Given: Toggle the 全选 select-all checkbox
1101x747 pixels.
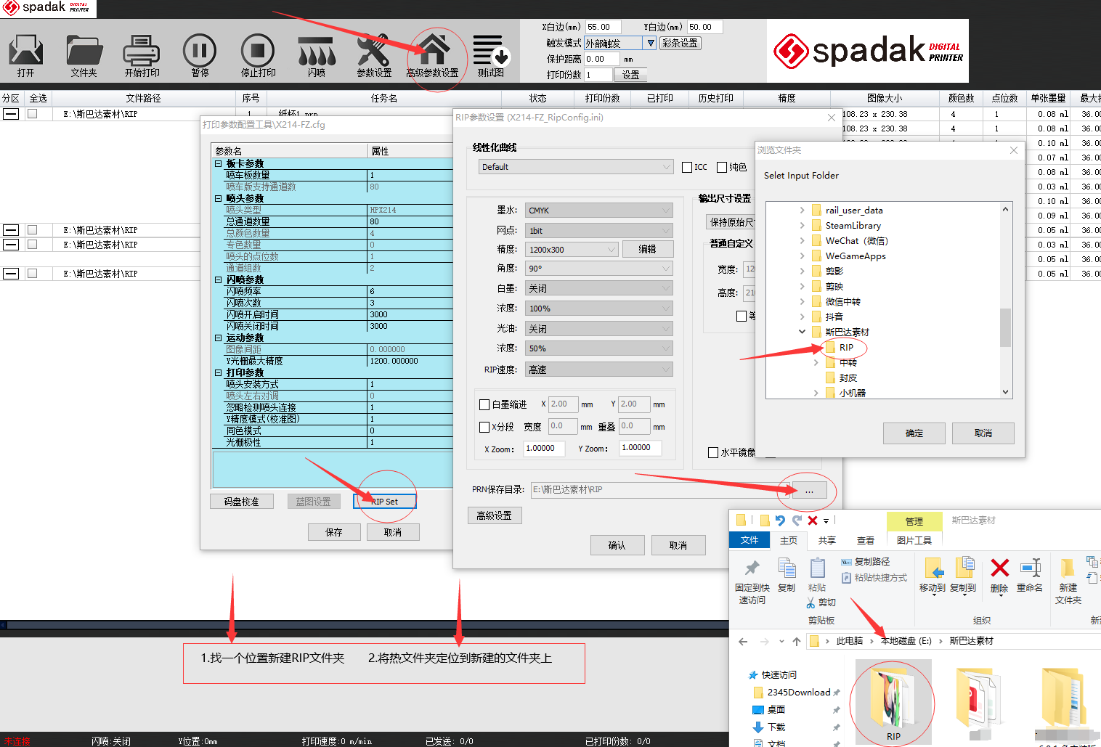Looking at the screenshot, I should tap(38, 98).
